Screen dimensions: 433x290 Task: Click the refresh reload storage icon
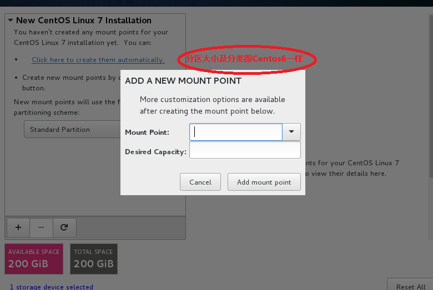pos(64,228)
